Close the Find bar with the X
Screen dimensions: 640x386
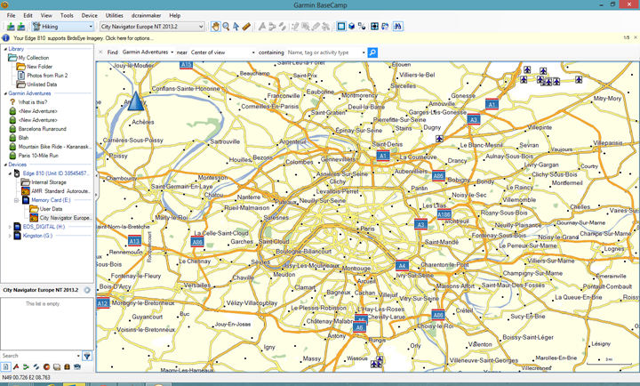point(100,52)
